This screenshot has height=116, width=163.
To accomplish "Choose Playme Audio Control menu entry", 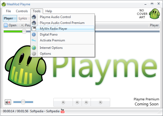I will click(63, 17).
